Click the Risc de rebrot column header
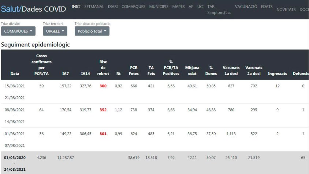This screenshot has height=174, width=309. [x=103, y=68]
